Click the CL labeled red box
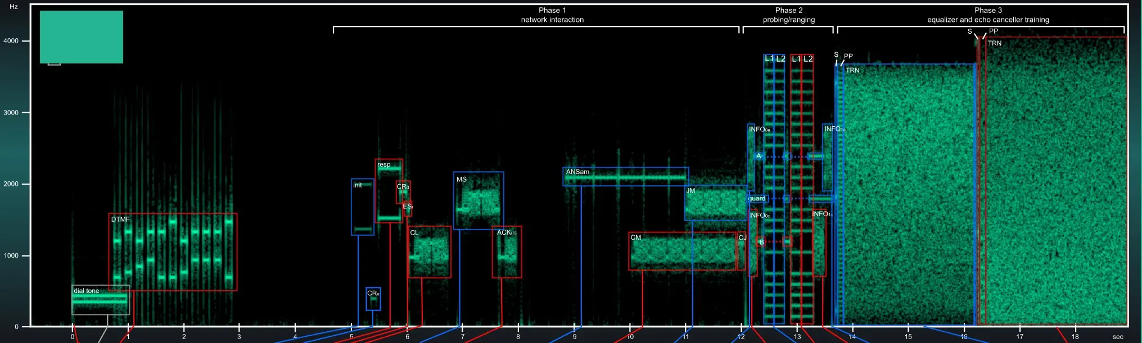 point(429,252)
